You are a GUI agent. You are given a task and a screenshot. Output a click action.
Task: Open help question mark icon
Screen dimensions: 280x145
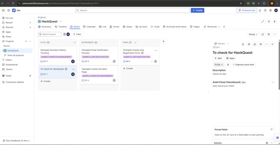coord(265,10)
